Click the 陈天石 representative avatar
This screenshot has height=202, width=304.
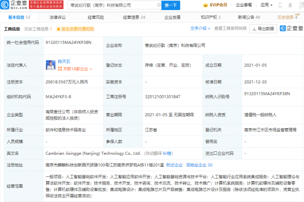pyautogui.click(x=50, y=65)
